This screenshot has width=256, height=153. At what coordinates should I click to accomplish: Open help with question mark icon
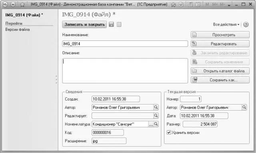[246, 24]
